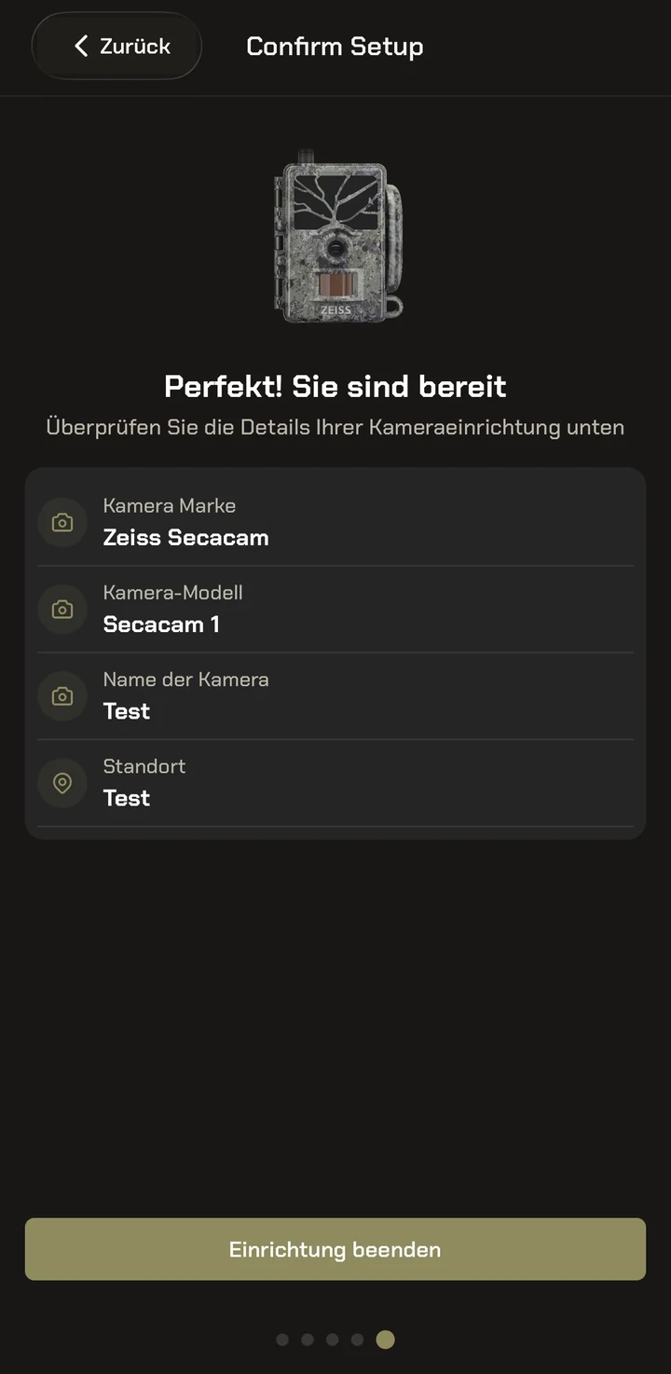
Task: Open the Name der Kamera Test entry
Action: [335, 696]
